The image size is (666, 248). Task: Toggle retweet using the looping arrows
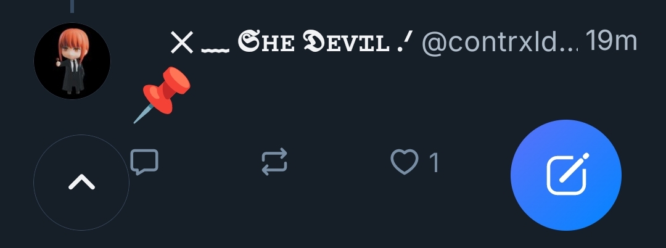pos(274,162)
